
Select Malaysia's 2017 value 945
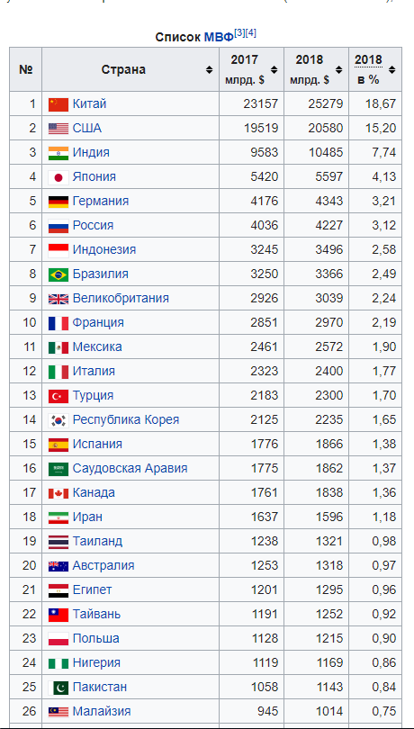click(267, 711)
